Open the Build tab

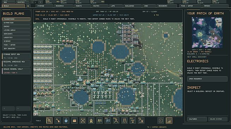[13, 6]
